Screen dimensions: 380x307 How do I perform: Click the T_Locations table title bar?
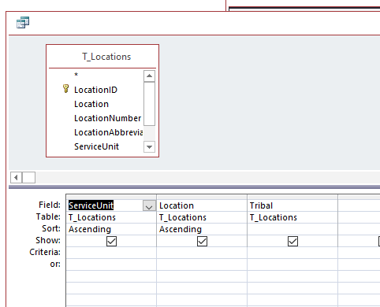click(102, 57)
